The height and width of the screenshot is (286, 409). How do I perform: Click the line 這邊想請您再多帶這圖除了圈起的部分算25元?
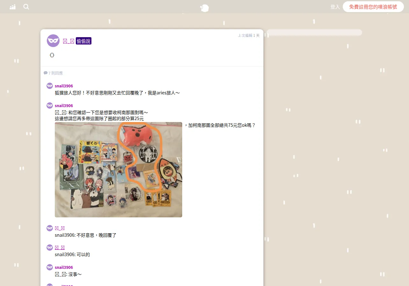tap(99, 119)
